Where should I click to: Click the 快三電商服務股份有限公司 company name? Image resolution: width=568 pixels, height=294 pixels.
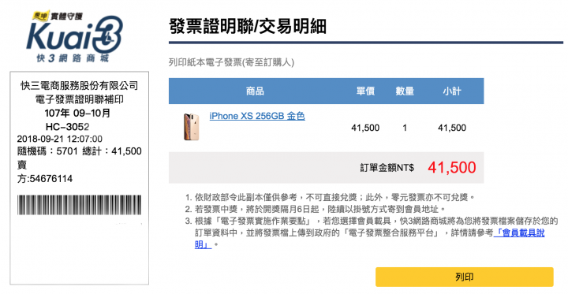click(x=80, y=86)
